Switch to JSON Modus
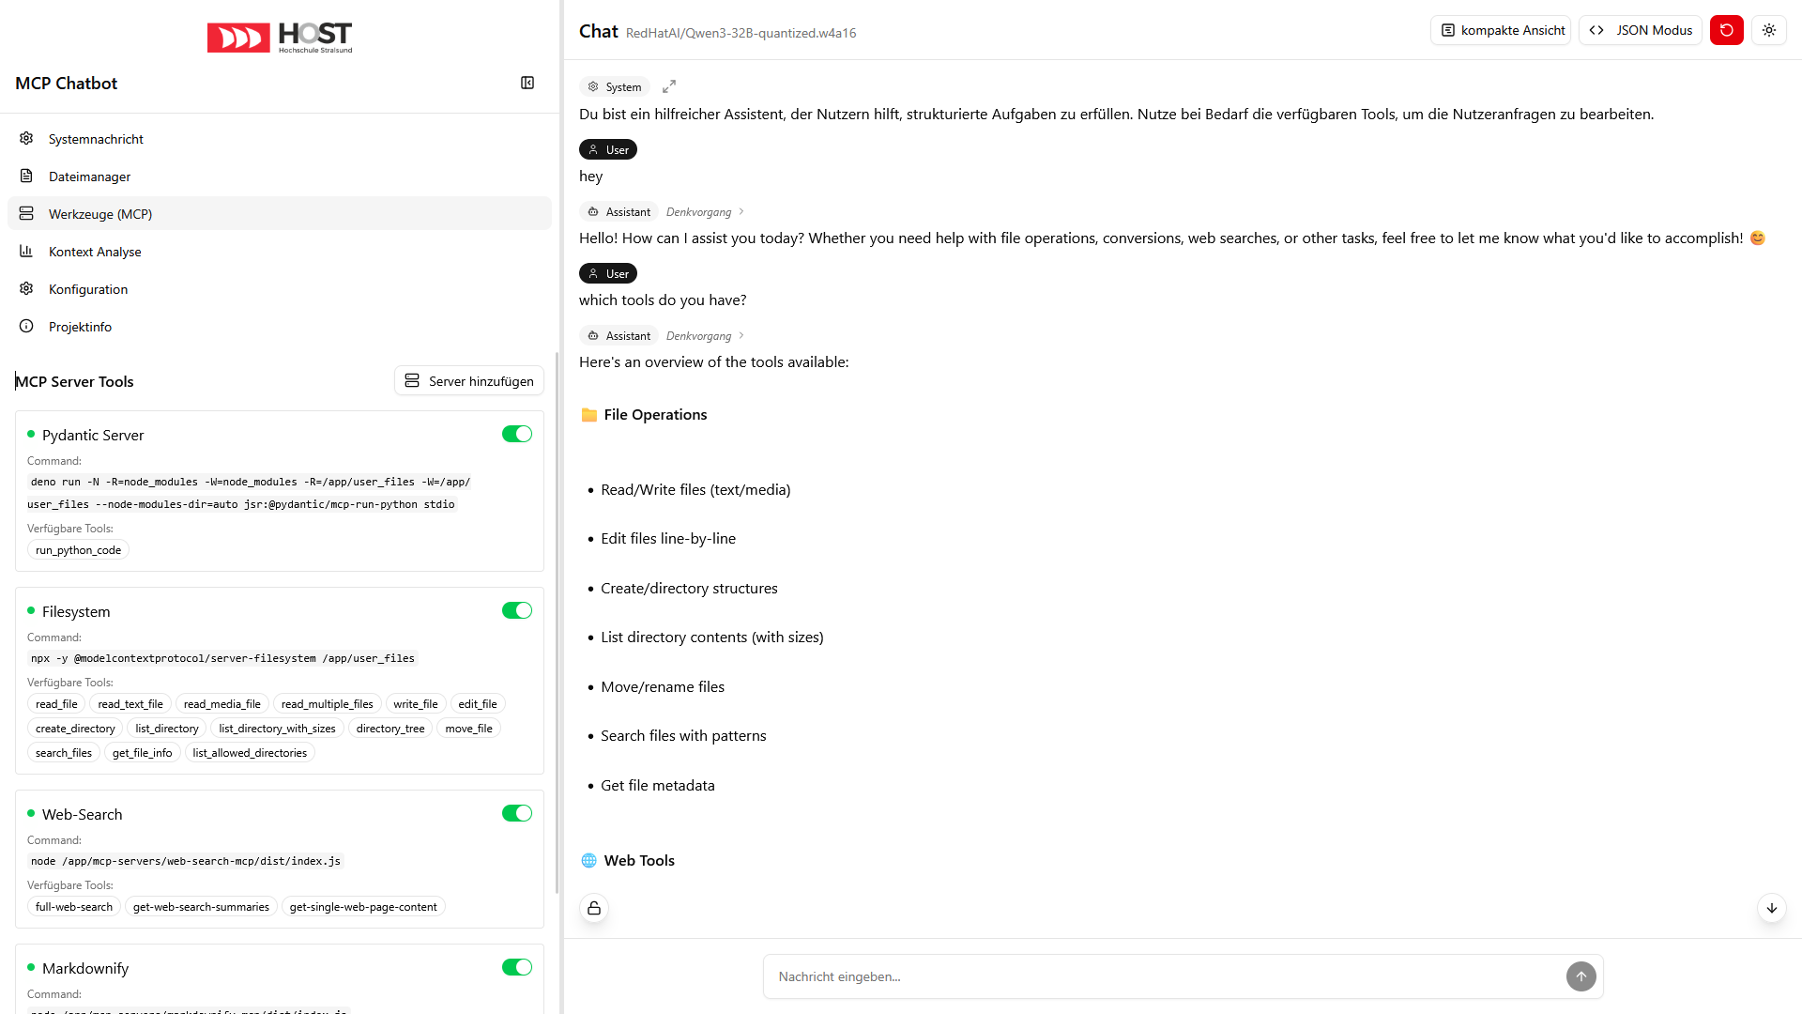The width and height of the screenshot is (1802, 1014). tap(1640, 30)
